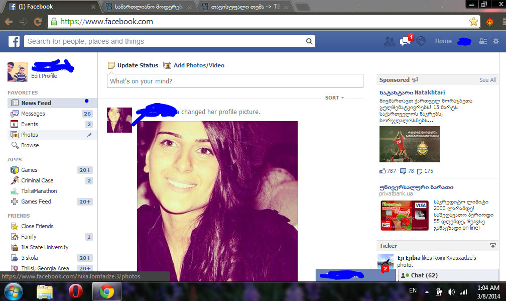Image resolution: width=506 pixels, height=301 pixels.
Task: Click the Facebook logo icon
Action: (14, 41)
